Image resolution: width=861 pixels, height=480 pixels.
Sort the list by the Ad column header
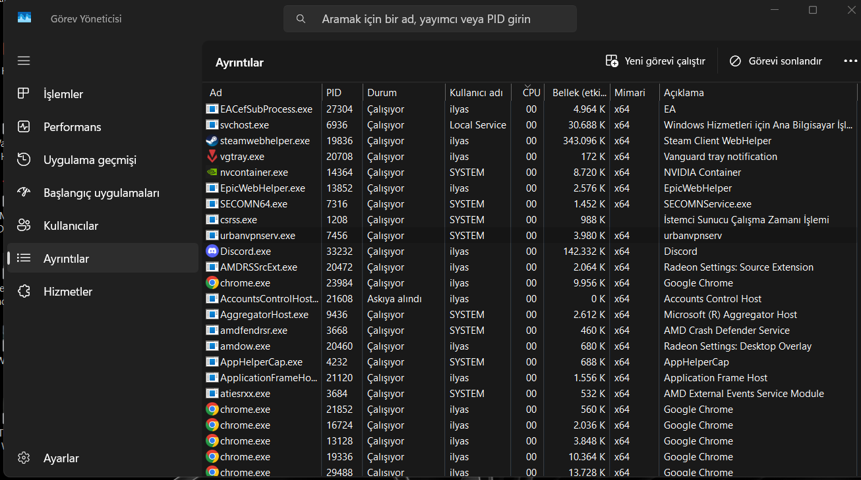[262, 93]
